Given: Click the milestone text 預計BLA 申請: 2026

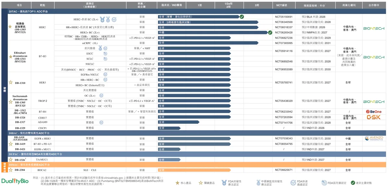Looking at the screenshot, I should tap(313, 17).
